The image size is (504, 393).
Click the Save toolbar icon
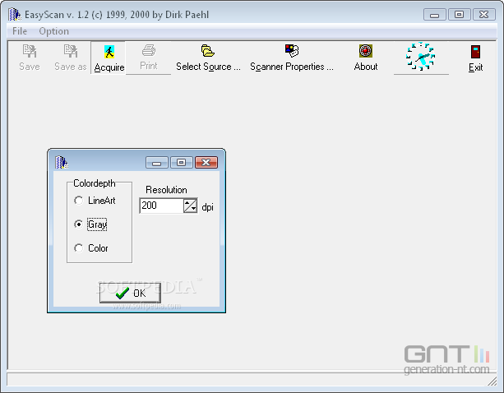point(30,58)
